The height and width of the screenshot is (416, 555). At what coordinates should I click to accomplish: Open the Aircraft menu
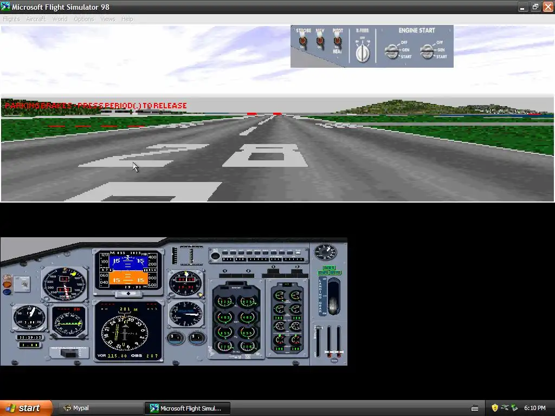click(x=36, y=19)
